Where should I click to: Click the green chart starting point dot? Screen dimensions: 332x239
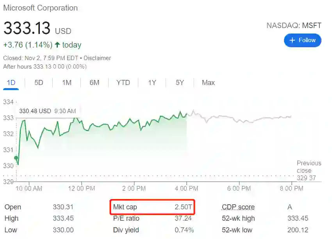[x=16, y=158]
